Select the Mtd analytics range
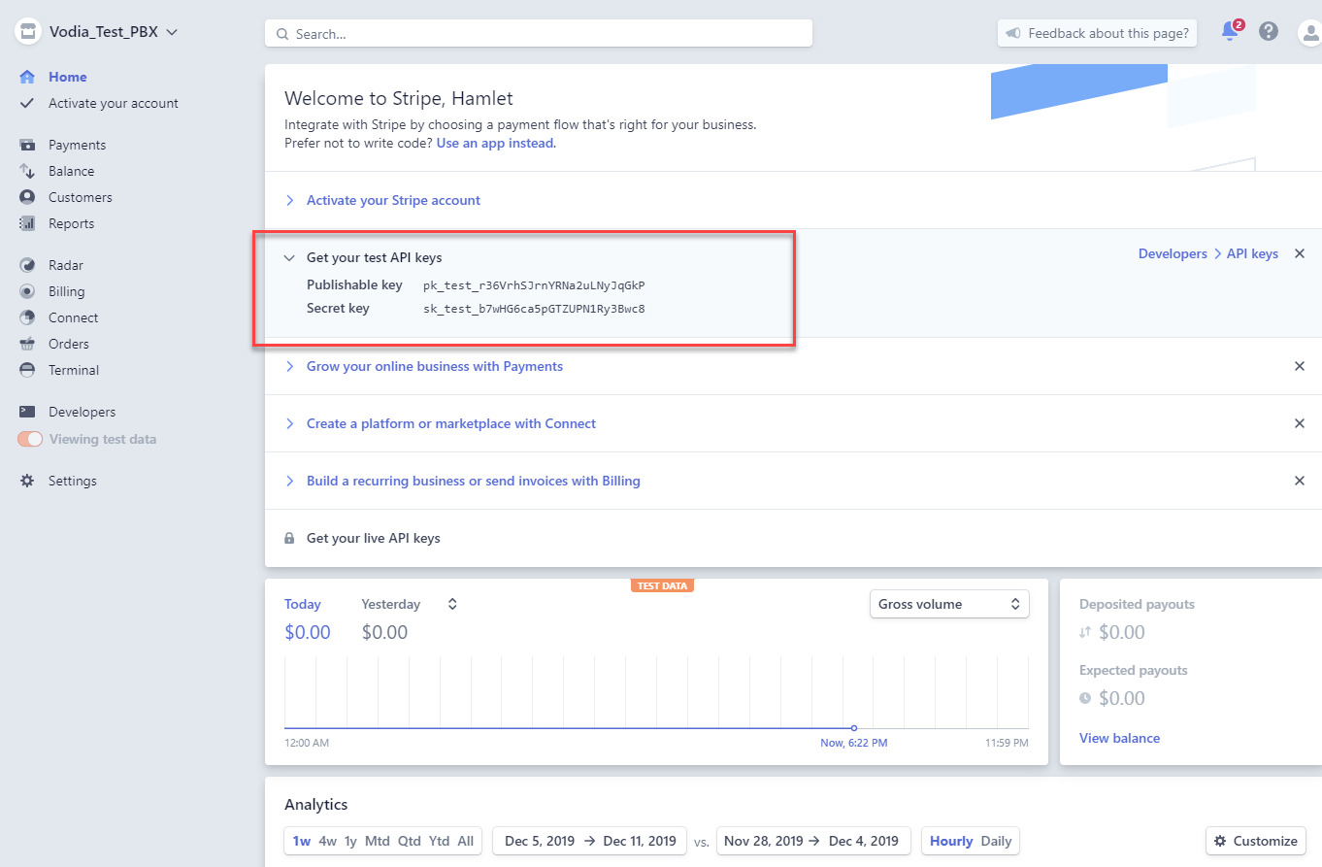The height and width of the screenshot is (867, 1322). 378,841
